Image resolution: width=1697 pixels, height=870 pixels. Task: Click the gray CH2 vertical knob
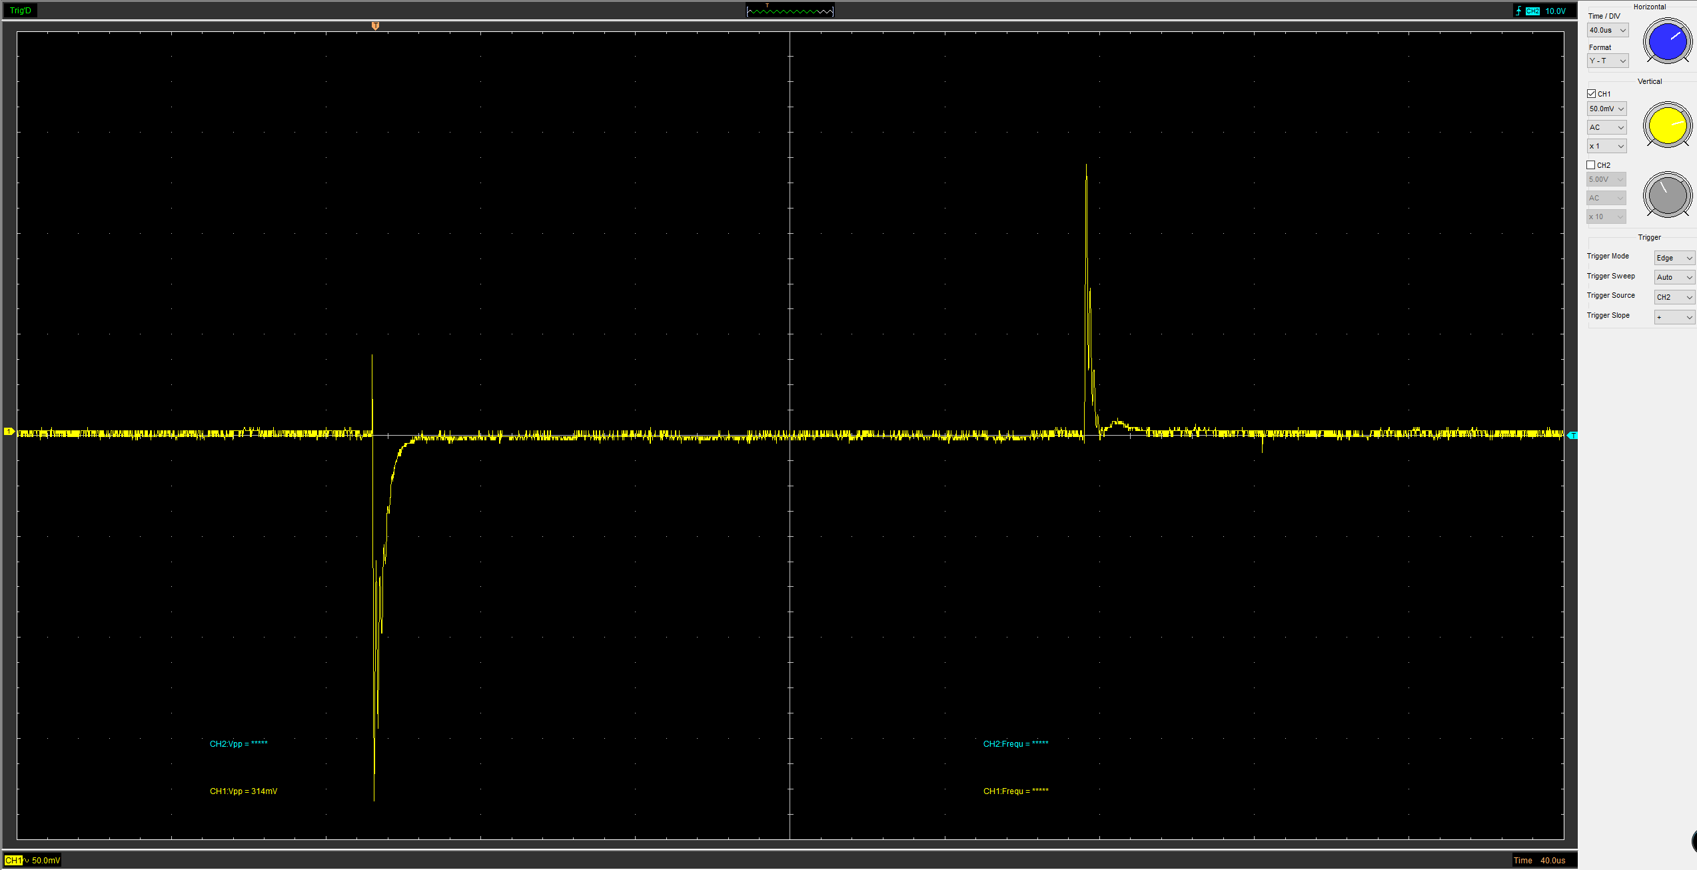pos(1667,195)
